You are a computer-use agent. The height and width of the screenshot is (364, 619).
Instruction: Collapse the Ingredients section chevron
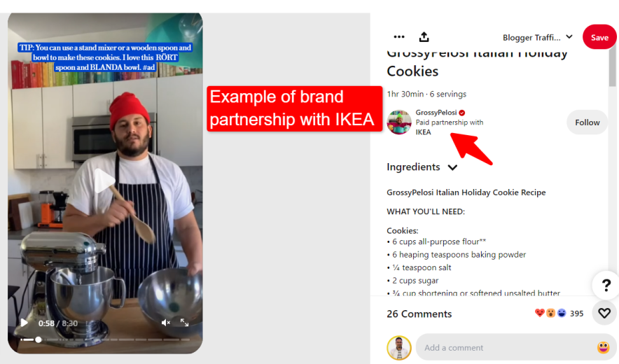coord(452,167)
